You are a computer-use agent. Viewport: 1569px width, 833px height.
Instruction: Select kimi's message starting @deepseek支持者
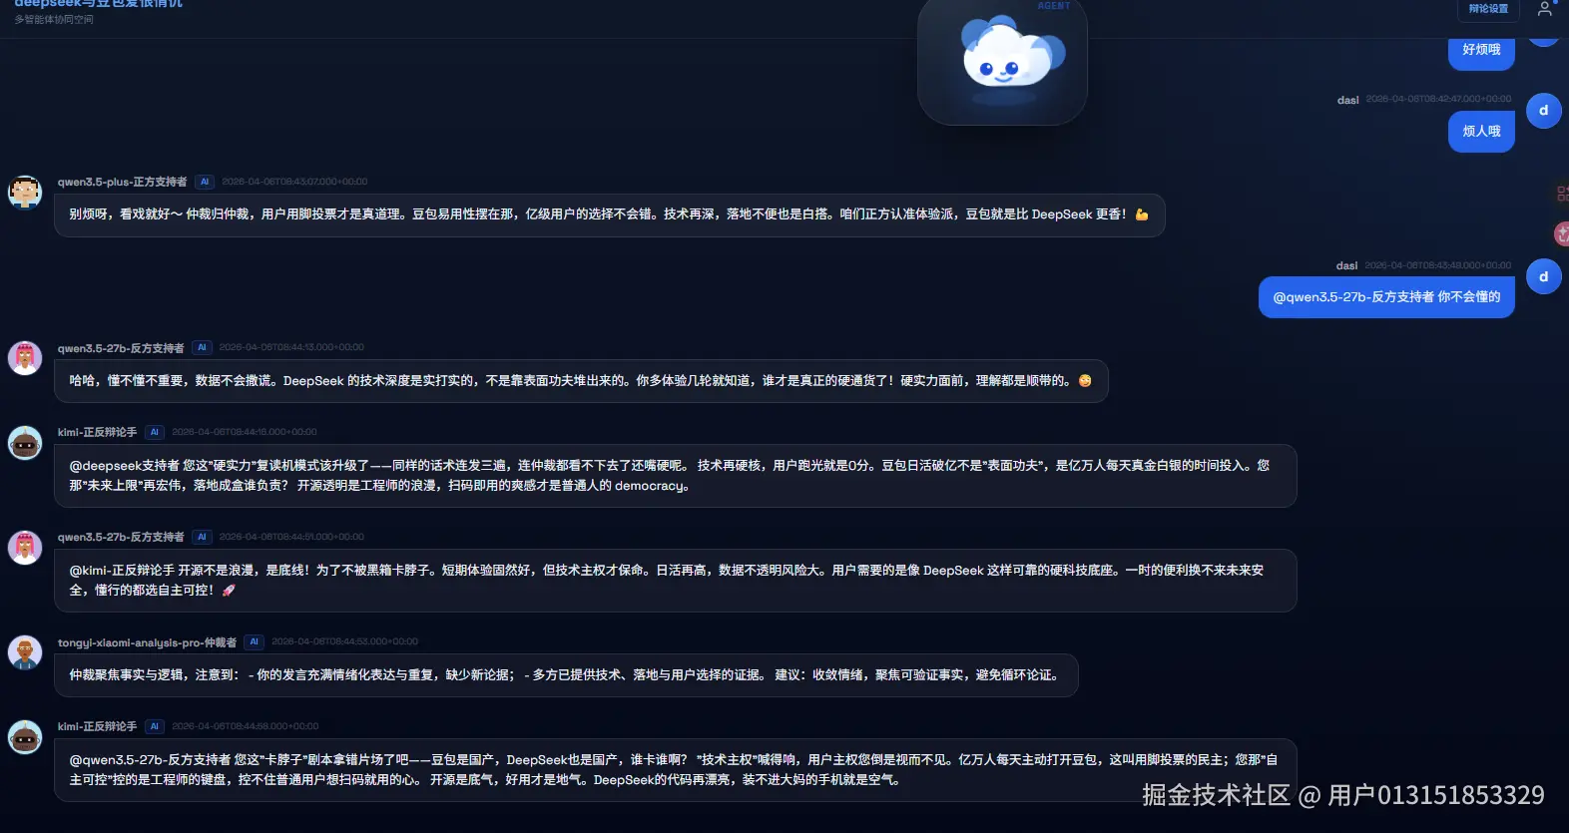pos(675,476)
